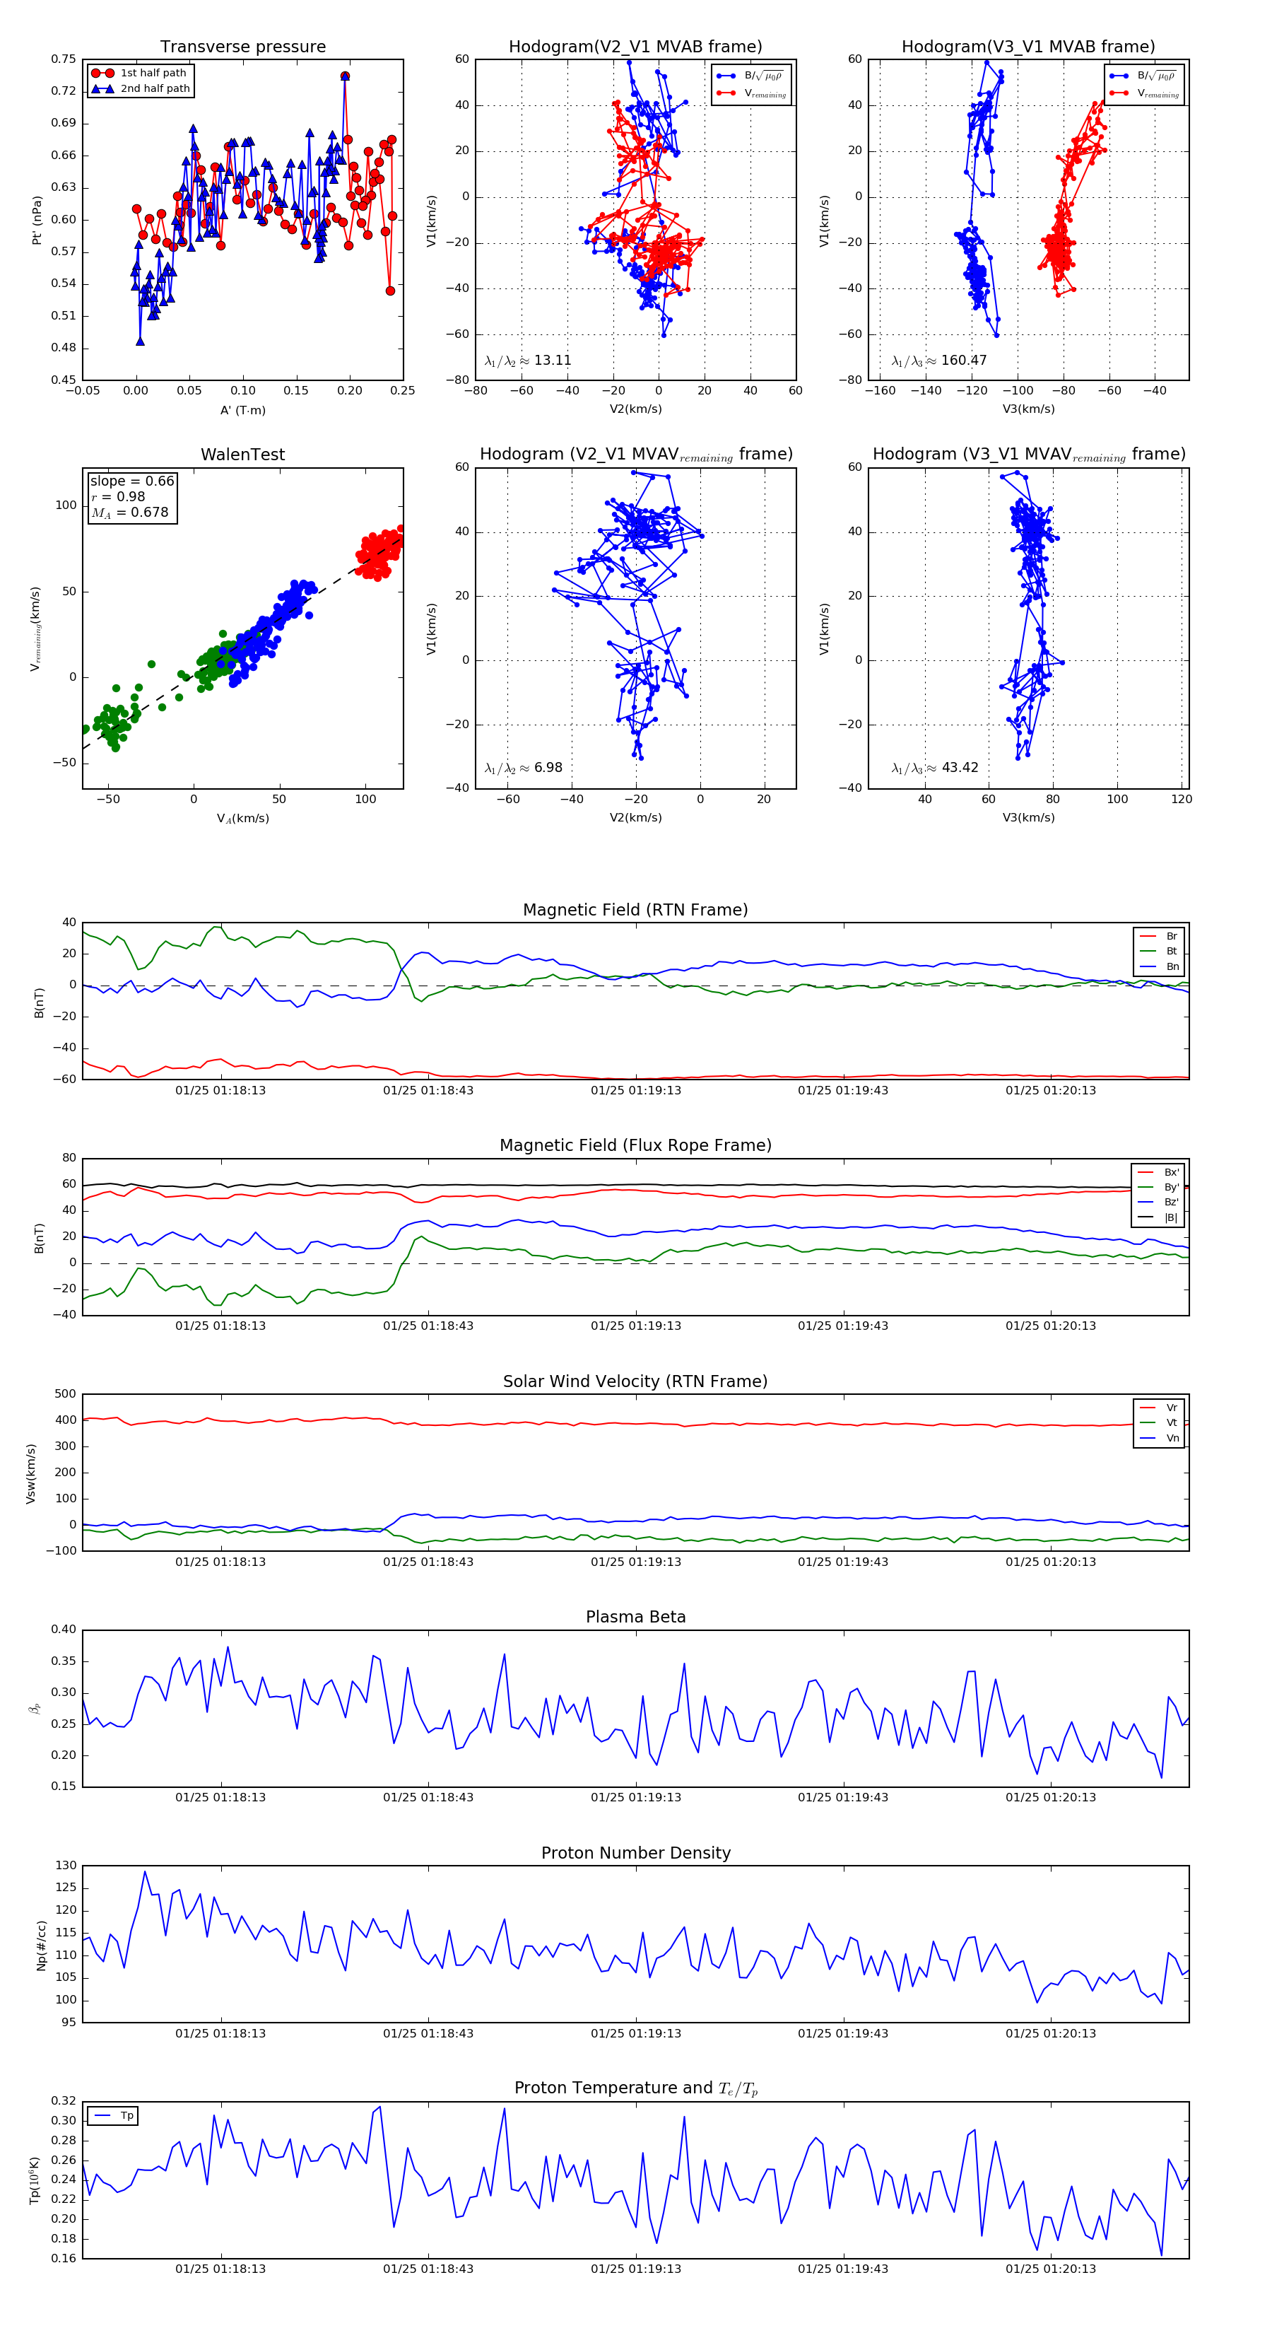Click the eigenvalue ratio annotation reading 43.42
The height and width of the screenshot is (2333, 1272).
(935, 768)
